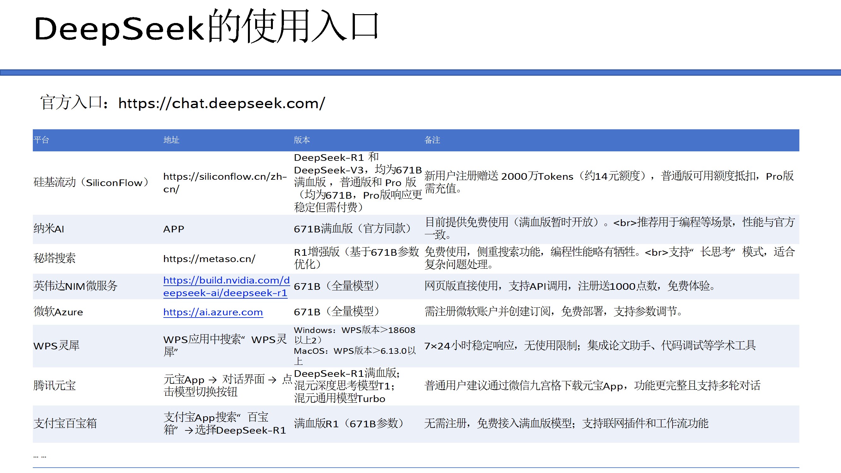Click the '满血版R1（671B参数）' version cell
The width and height of the screenshot is (841, 473).
click(349, 424)
